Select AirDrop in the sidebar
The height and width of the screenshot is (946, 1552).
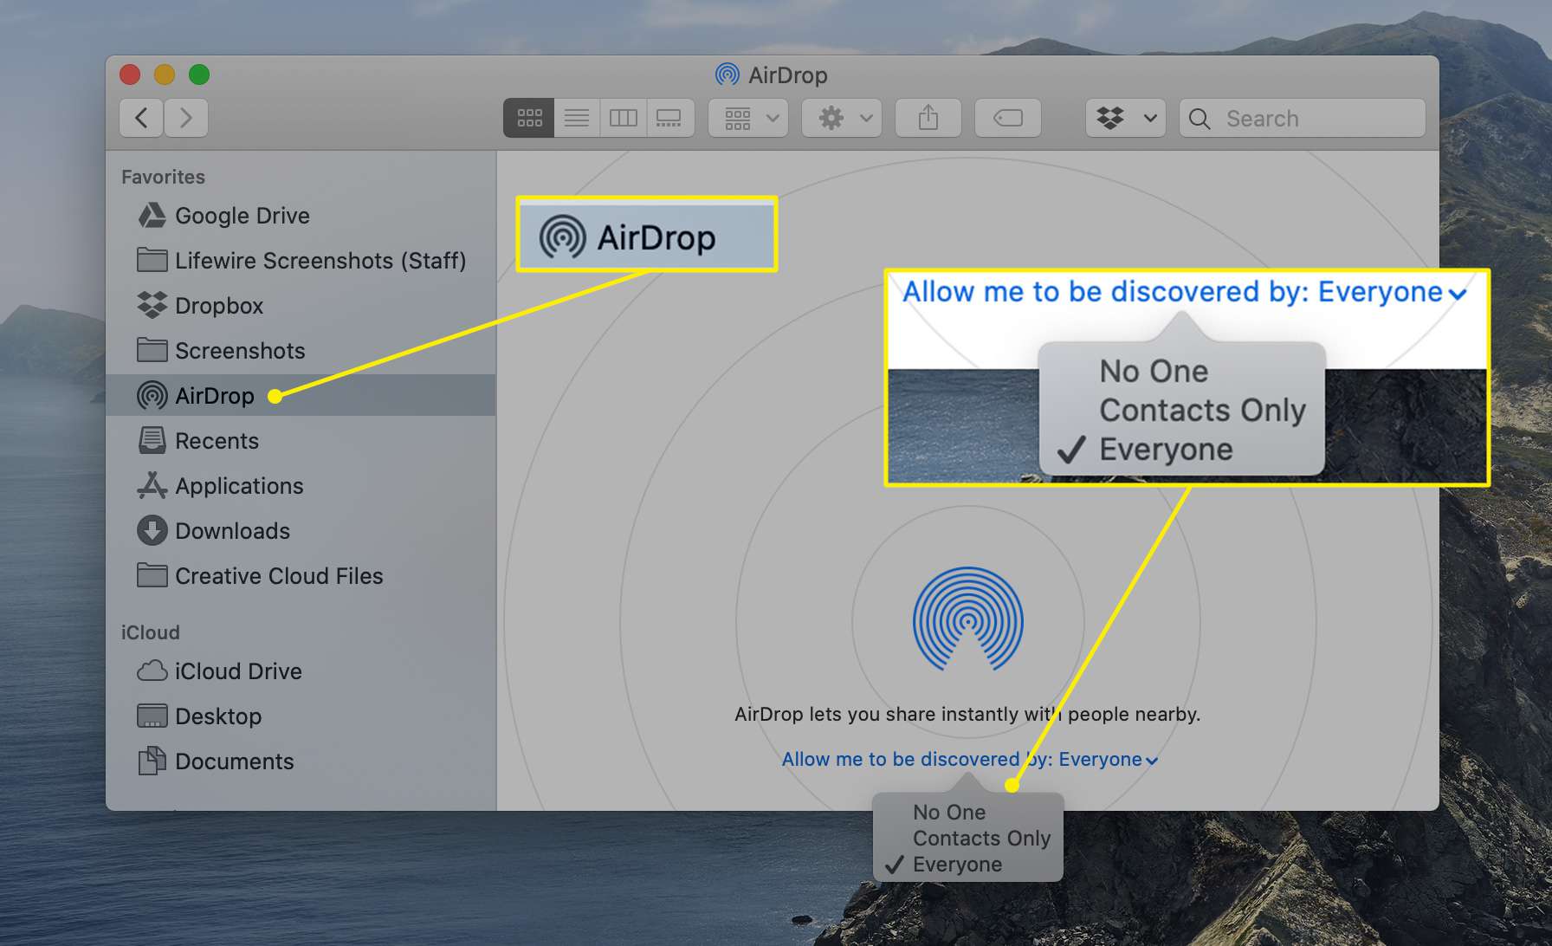(x=300, y=396)
